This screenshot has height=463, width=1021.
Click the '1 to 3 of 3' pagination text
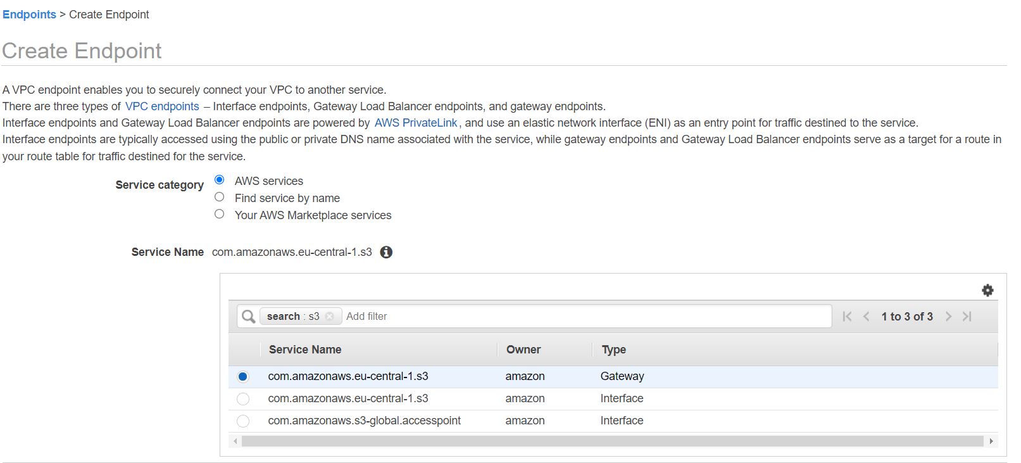pyautogui.click(x=907, y=316)
